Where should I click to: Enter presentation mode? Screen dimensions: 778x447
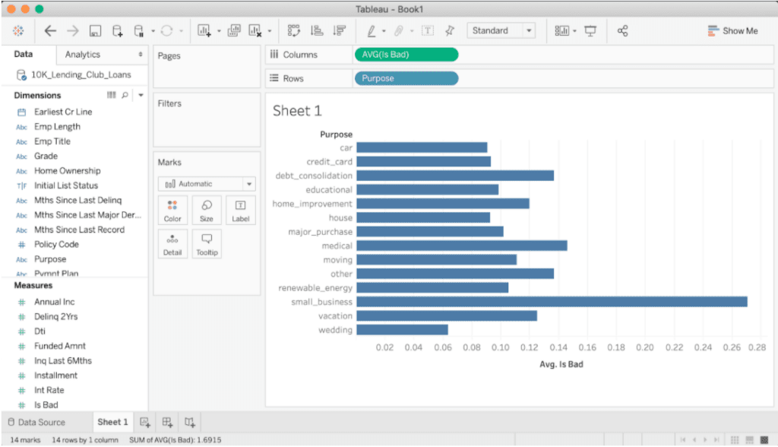590,31
